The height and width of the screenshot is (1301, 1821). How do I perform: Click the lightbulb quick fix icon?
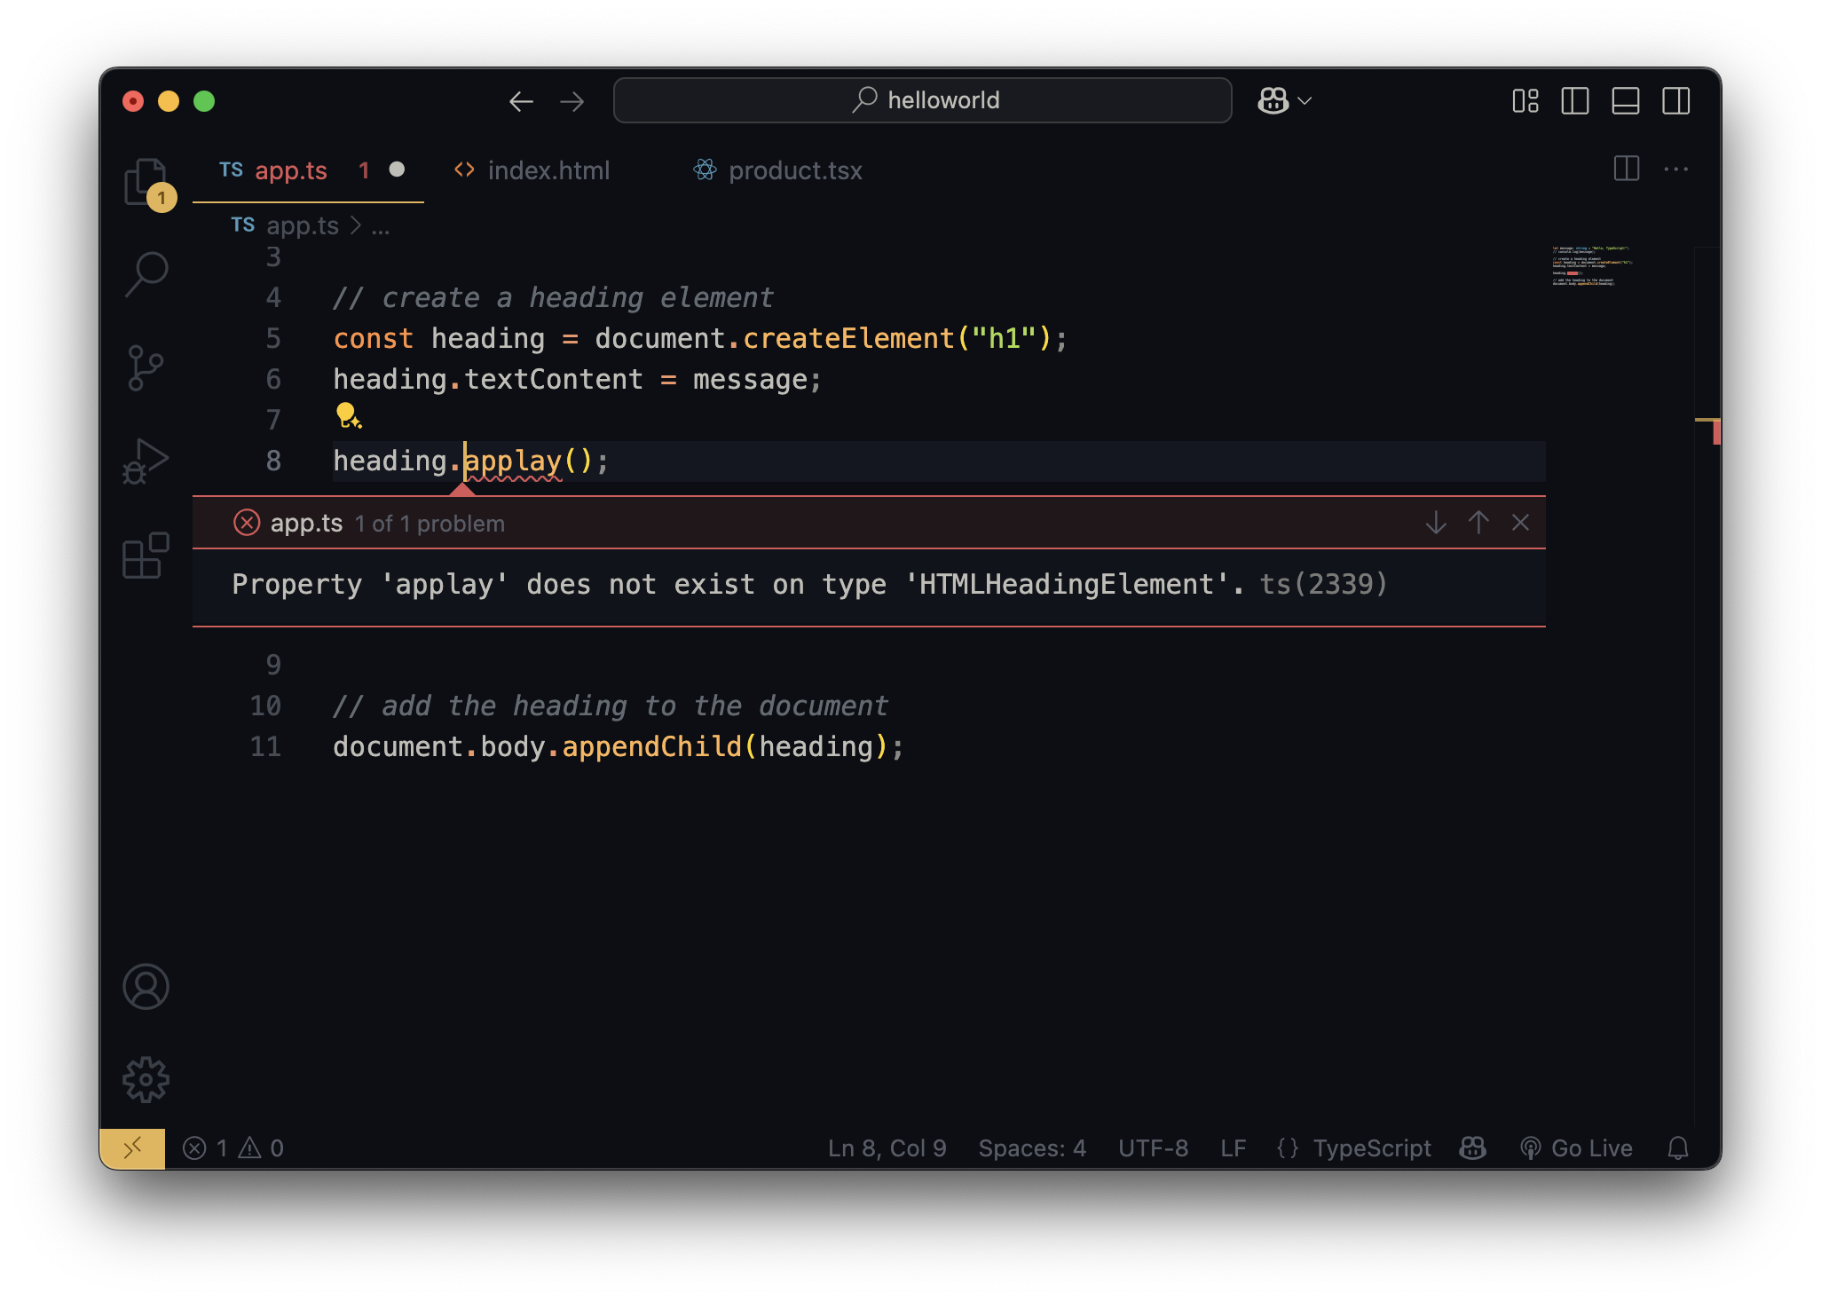pos(347,415)
